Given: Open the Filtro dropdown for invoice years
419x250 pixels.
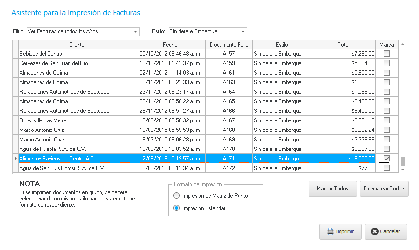Looking at the screenshot, I should [x=136, y=32].
